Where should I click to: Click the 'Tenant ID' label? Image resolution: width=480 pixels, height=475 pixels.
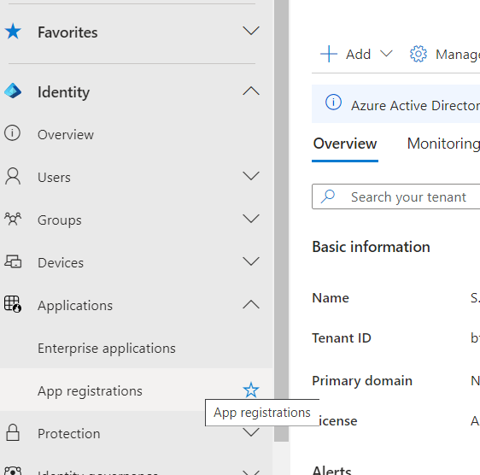(x=342, y=338)
